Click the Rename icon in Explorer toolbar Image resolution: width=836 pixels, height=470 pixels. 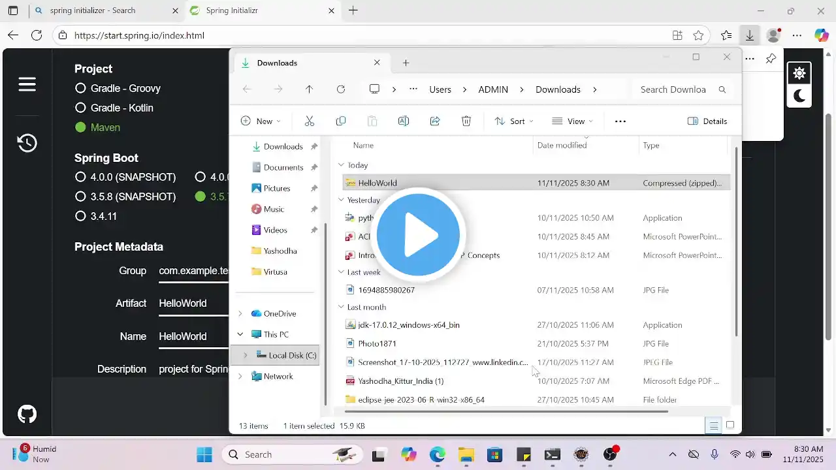[404, 121]
